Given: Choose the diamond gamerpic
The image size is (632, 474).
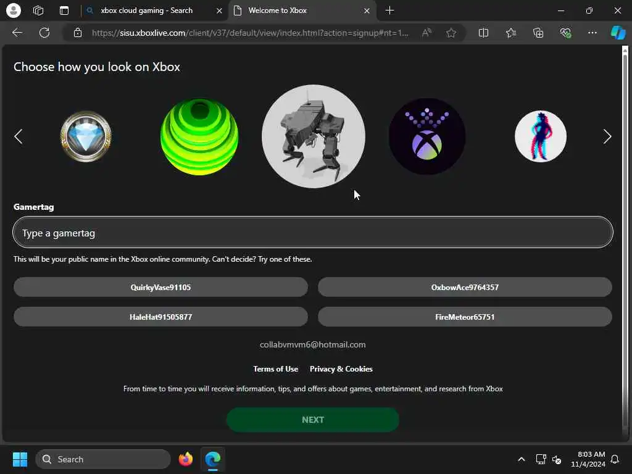Looking at the screenshot, I should coord(86,136).
